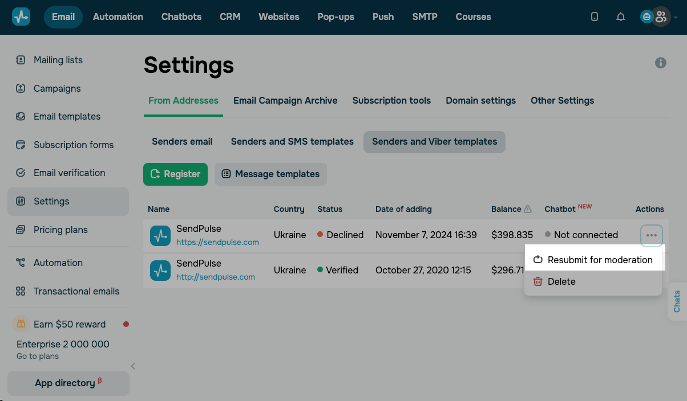687x401 pixels.
Task: Click the Mailing lists sidebar icon
Action: (21, 60)
